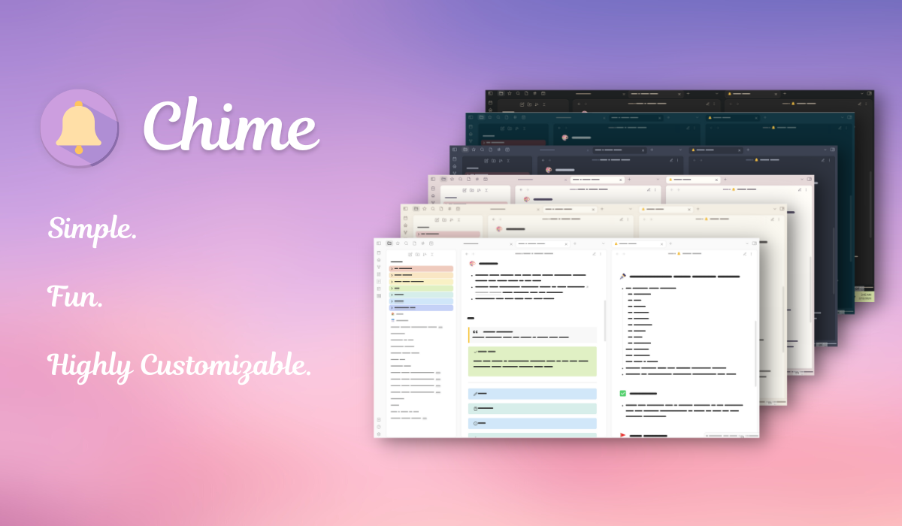The image size is (902, 526).
Task: Click middle note's edit pencil in navy window
Action: (x=670, y=160)
